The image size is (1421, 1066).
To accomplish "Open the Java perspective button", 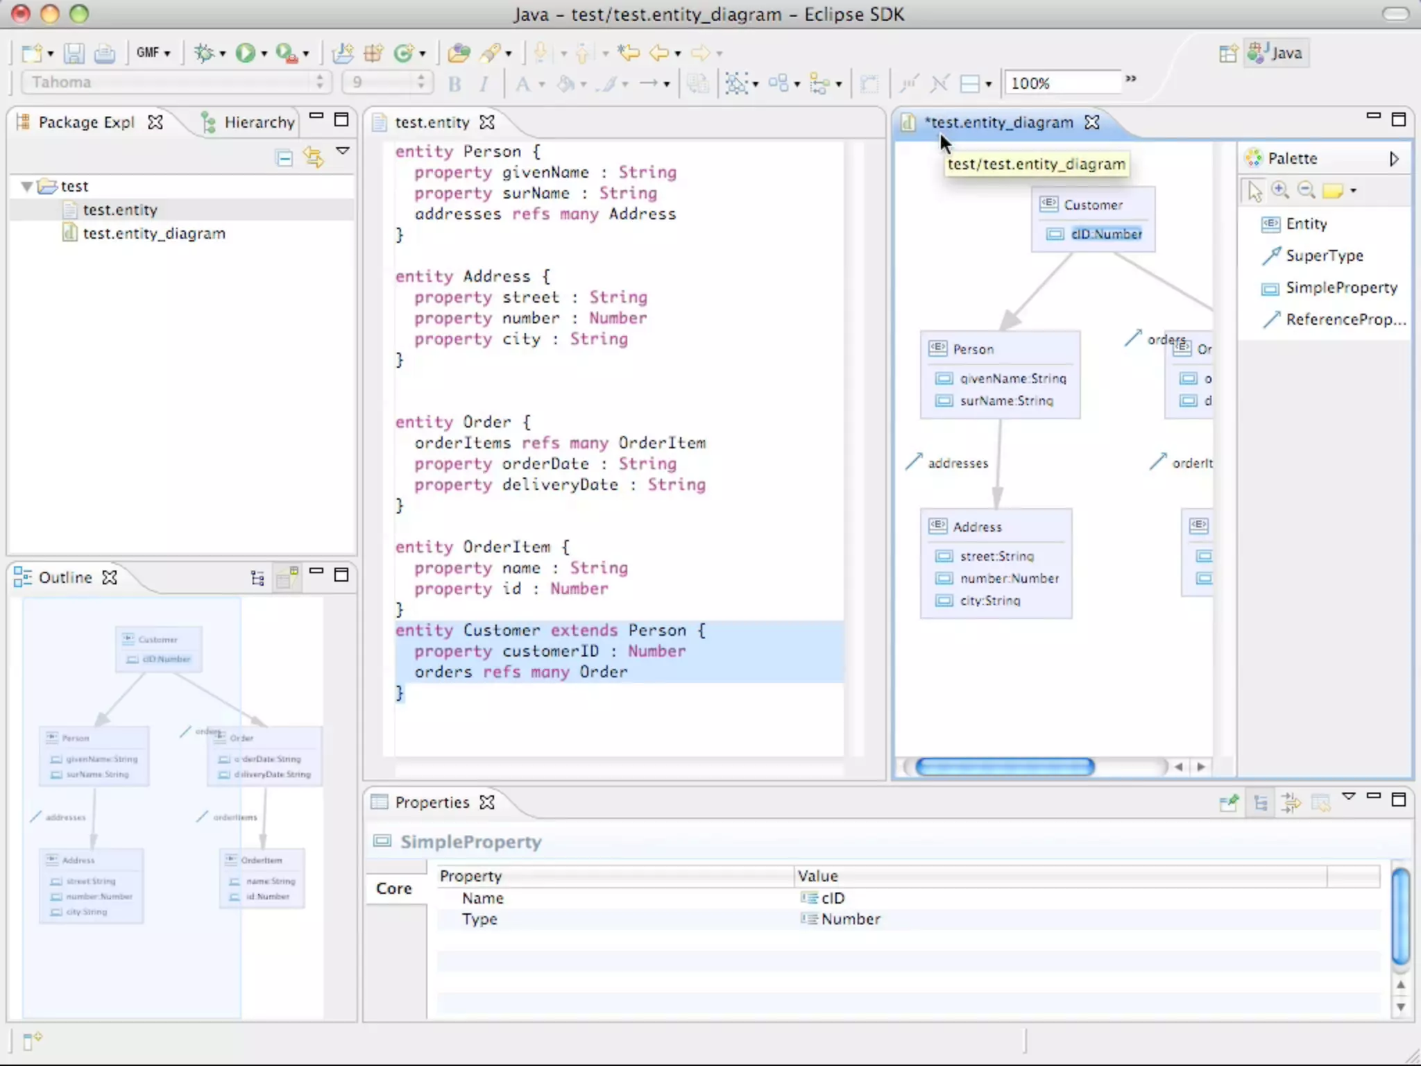I will (x=1277, y=53).
